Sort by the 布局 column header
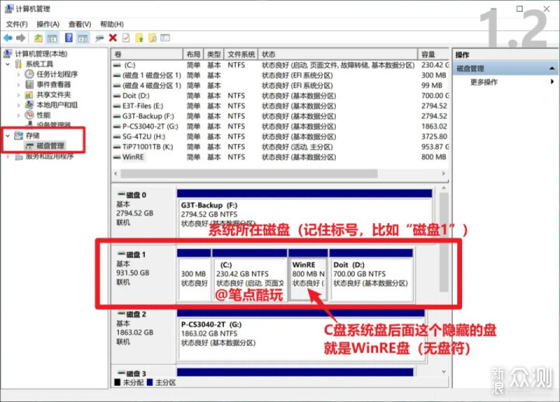Image resolution: width=560 pixels, height=402 pixels. (193, 54)
